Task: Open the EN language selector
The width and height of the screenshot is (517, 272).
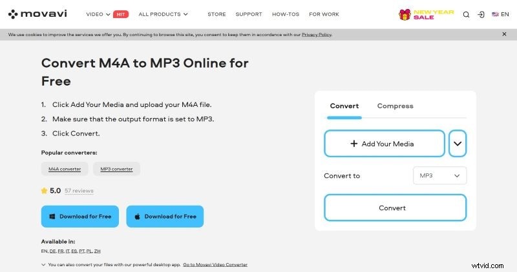Action: pos(500,14)
